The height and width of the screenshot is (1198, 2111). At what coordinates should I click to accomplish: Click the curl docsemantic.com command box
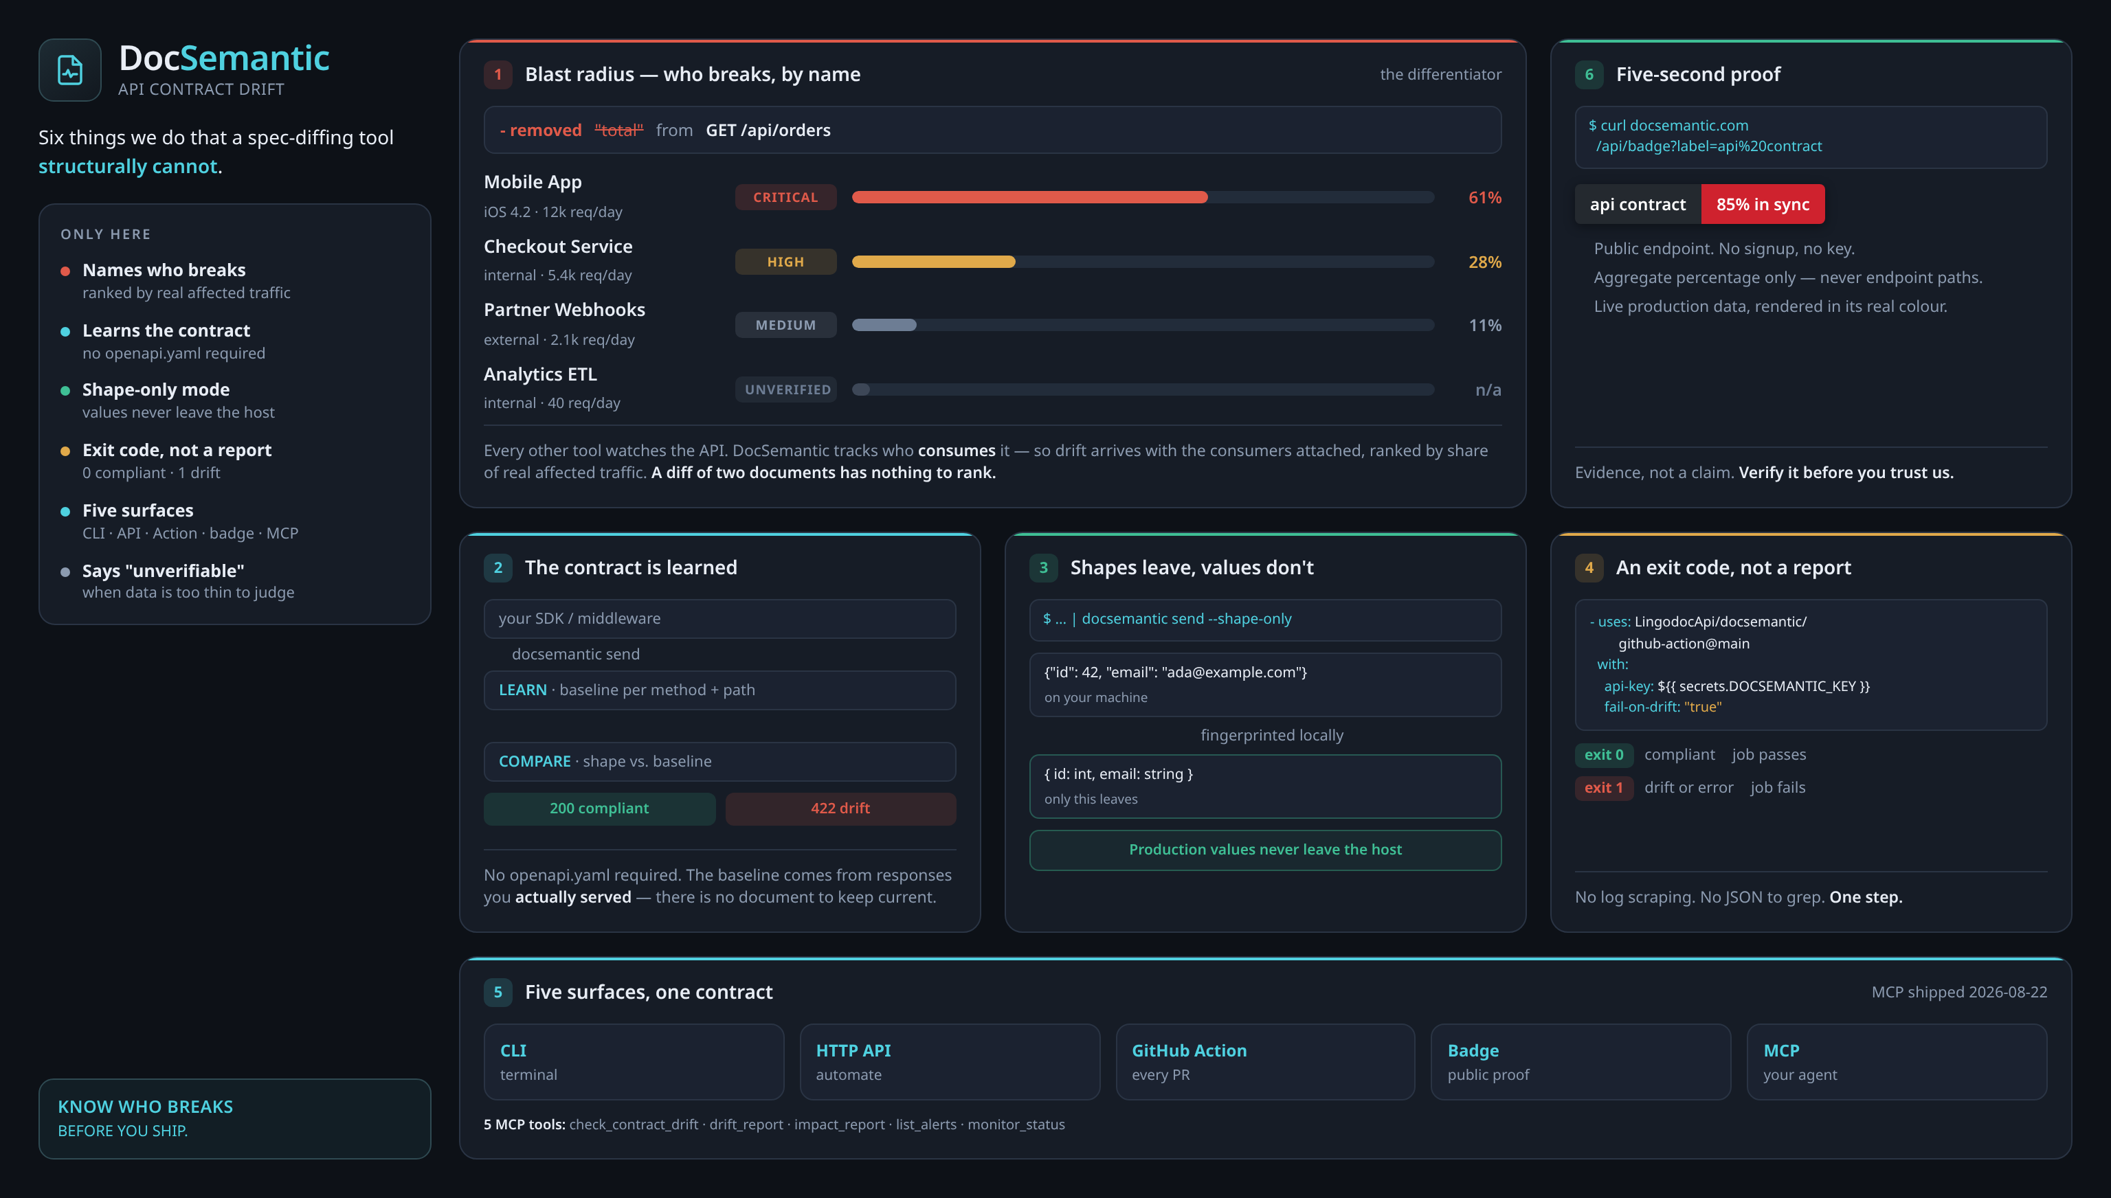coord(1811,137)
